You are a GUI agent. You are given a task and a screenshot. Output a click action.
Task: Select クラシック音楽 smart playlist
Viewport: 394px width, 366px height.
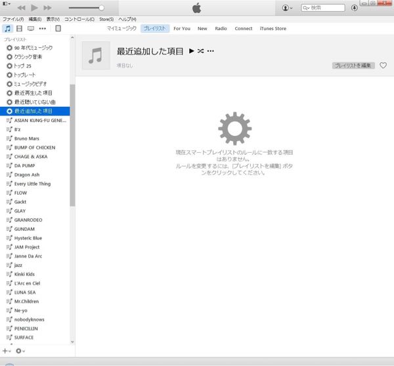coord(35,56)
